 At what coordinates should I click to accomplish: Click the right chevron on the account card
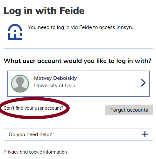pos(143,83)
